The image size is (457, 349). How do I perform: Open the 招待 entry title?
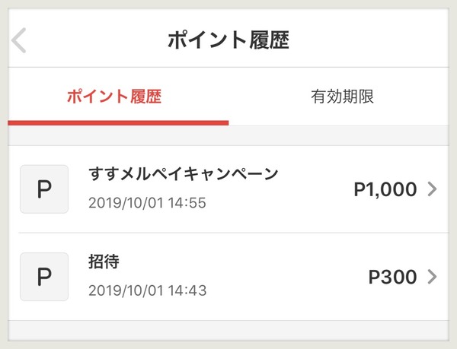tap(104, 262)
